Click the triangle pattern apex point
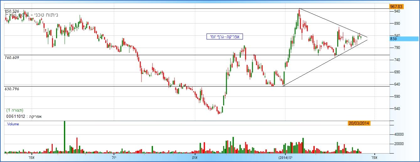420x162 pixels. pyautogui.click(x=367, y=37)
